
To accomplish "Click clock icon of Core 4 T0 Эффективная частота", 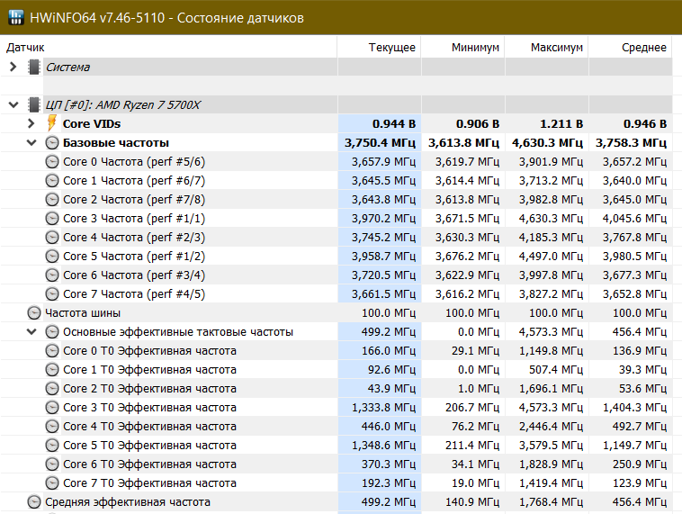I will point(52,427).
